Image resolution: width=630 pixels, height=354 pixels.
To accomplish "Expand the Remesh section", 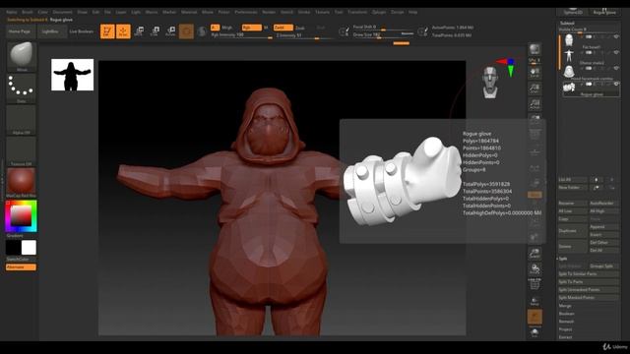I will [x=567, y=322].
